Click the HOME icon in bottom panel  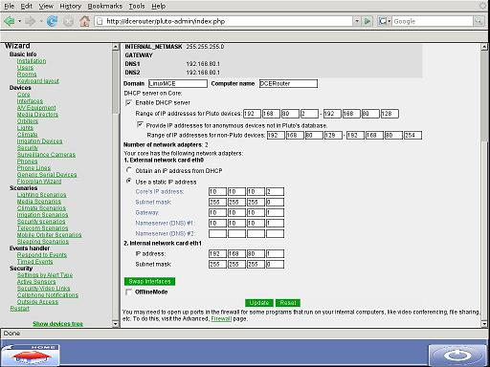click(x=31, y=355)
